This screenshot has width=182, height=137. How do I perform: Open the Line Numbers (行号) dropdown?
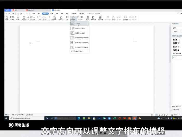pos(80,20)
